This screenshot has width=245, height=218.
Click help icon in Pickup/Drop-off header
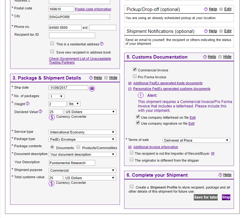[206, 9]
